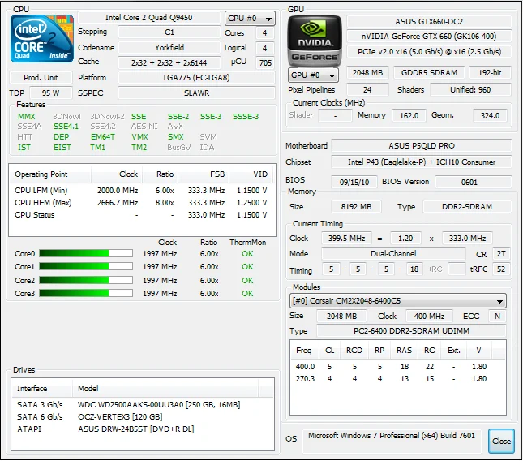
Task: Click the module Clock 400 MHz field
Action: 429,316
